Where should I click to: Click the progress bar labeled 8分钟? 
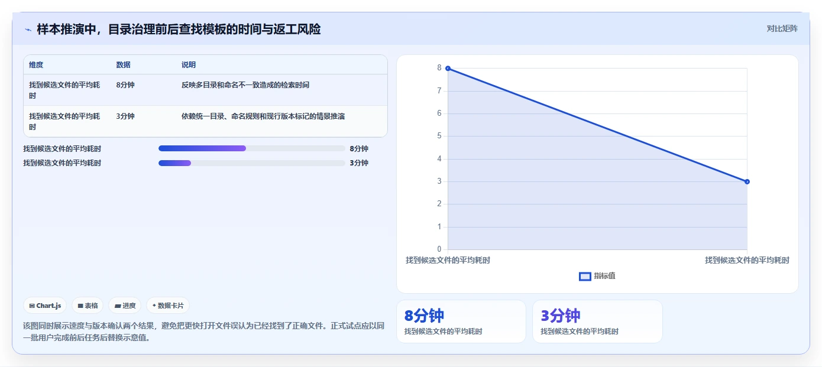tap(252, 148)
